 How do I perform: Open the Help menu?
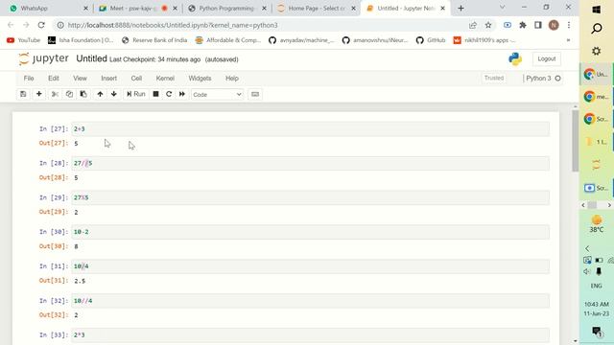point(232,79)
